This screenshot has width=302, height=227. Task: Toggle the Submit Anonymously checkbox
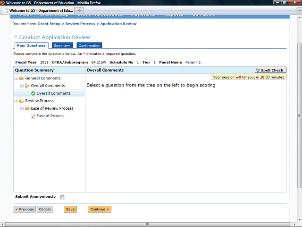(x=62, y=197)
